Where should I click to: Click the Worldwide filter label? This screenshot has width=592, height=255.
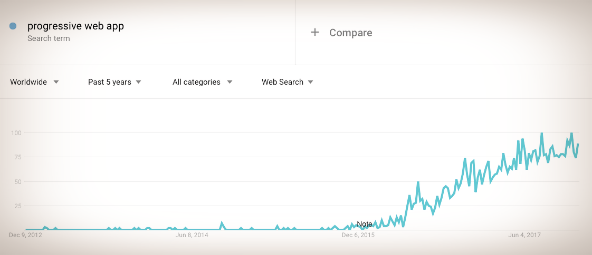point(28,82)
